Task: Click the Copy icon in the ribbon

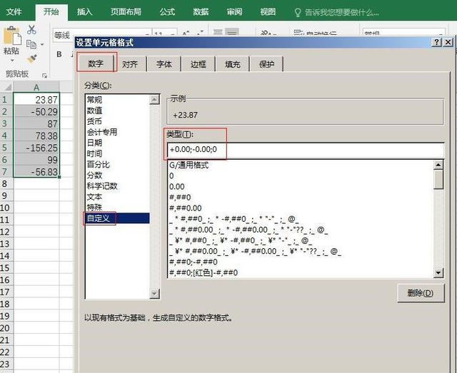Action: (x=31, y=44)
